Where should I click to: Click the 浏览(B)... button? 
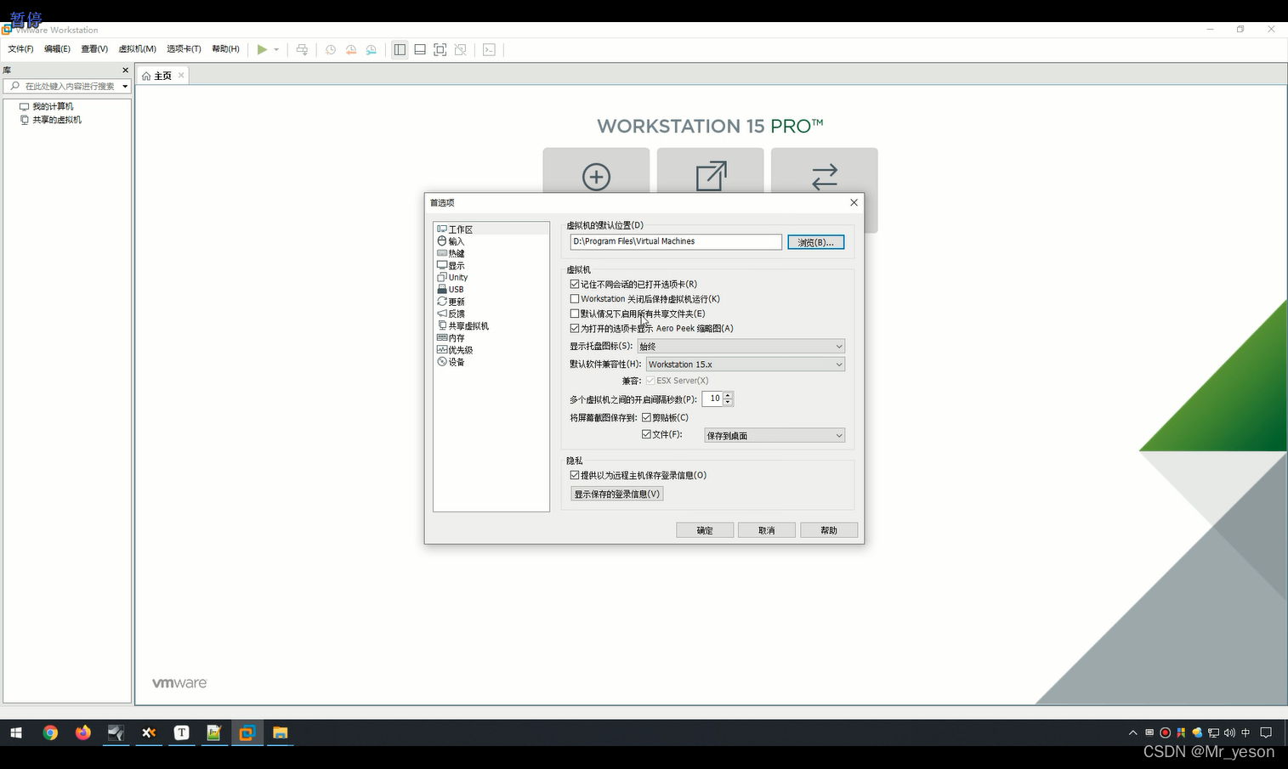[816, 242]
